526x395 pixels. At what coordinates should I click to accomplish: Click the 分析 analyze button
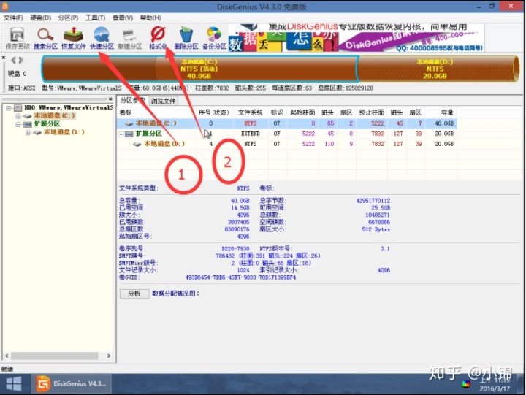pos(134,294)
